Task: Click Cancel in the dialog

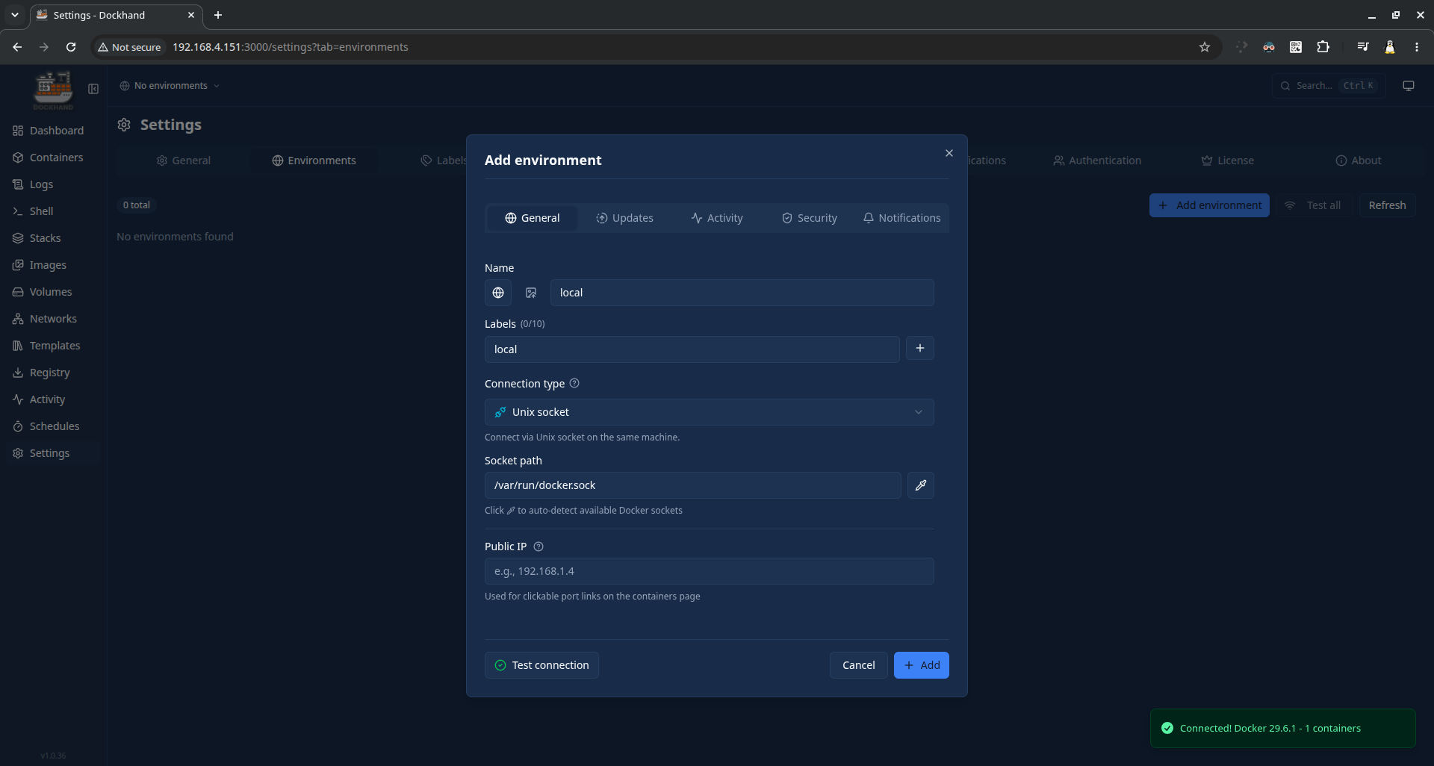Action: pos(858,665)
